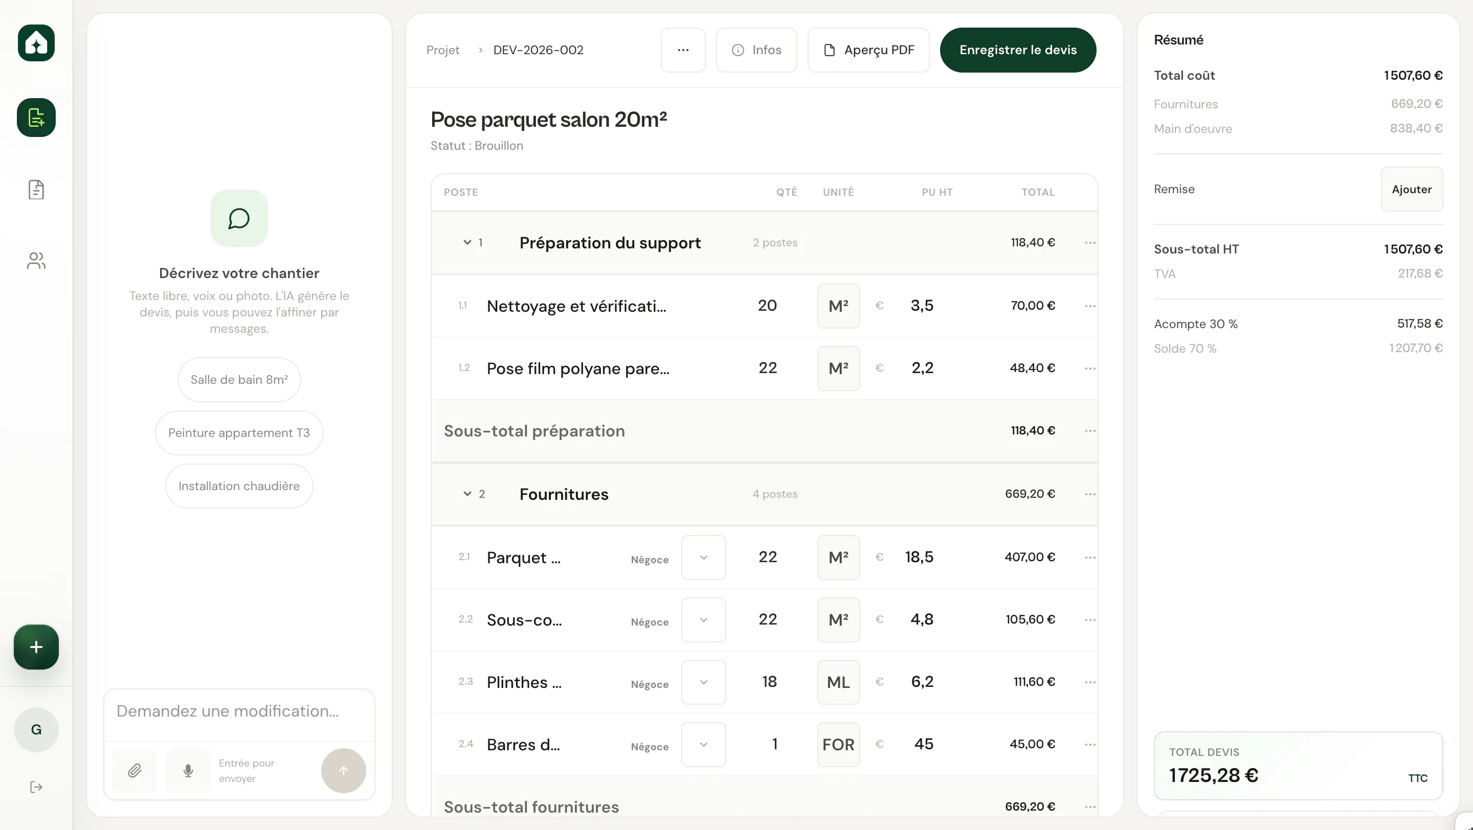
Task: Open Aperçu PDF preview
Action: point(868,50)
